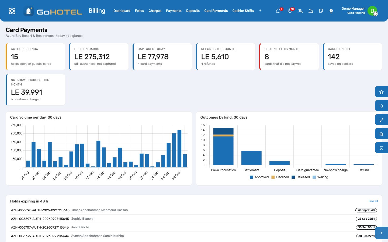Go to the Dashboard tab
The height and width of the screenshot is (242, 388).
122,11
